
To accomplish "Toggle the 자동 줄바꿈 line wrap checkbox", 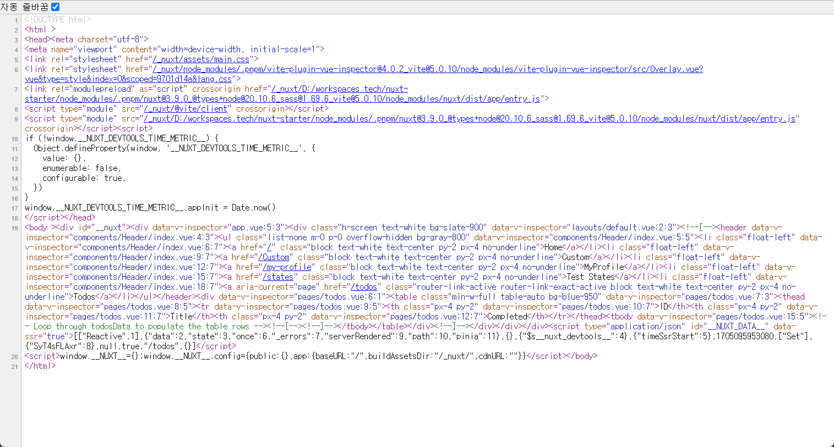I will point(55,7).
